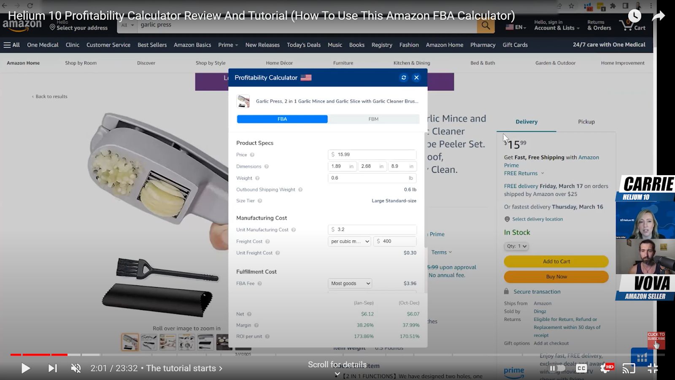Open the Most goods FBA fee dropdown
This screenshot has width=675, height=380.
350,284
